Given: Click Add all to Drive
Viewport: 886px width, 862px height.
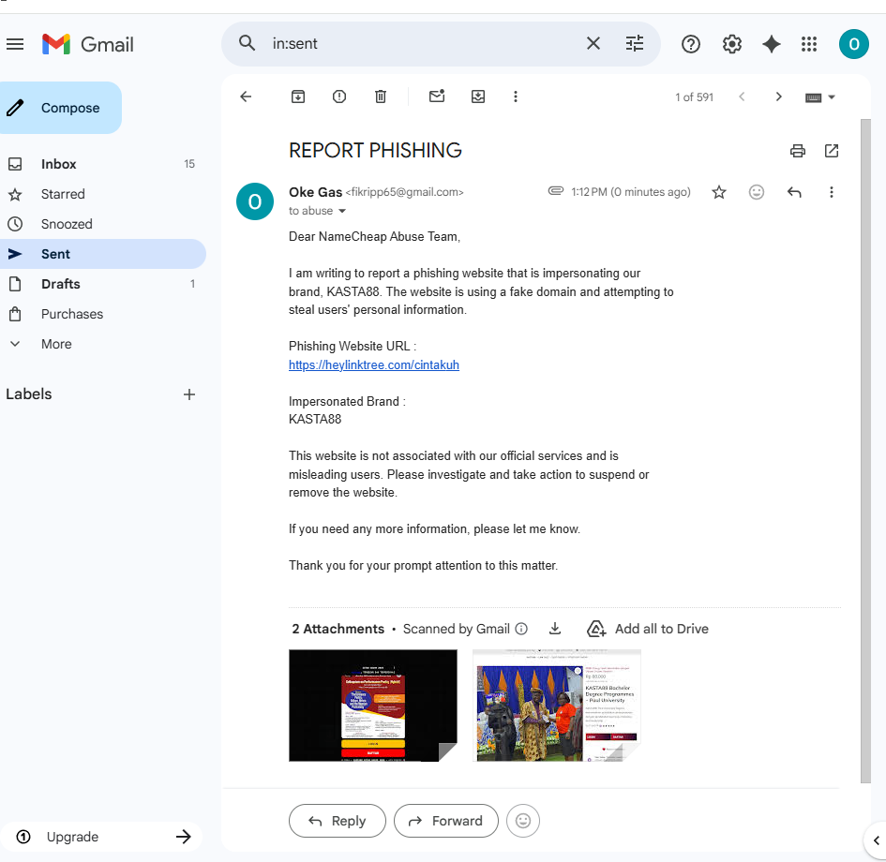Looking at the screenshot, I should (x=648, y=629).
